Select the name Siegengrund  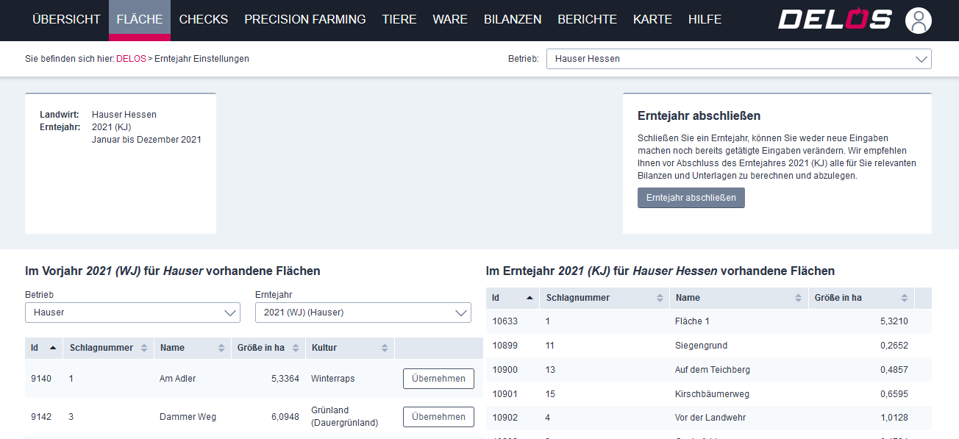699,346
